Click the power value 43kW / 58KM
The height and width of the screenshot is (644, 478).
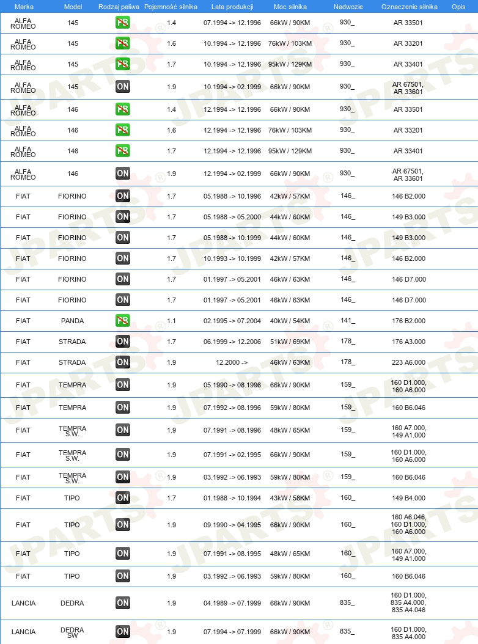(290, 498)
